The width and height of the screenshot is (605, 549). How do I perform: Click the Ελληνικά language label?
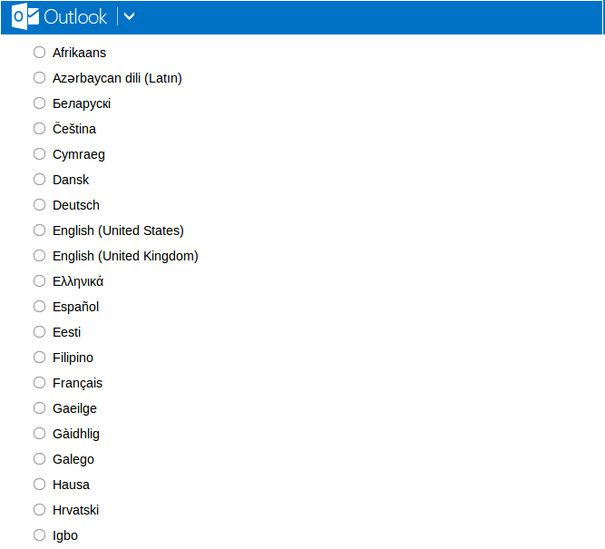pyautogui.click(x=78, y=281)
